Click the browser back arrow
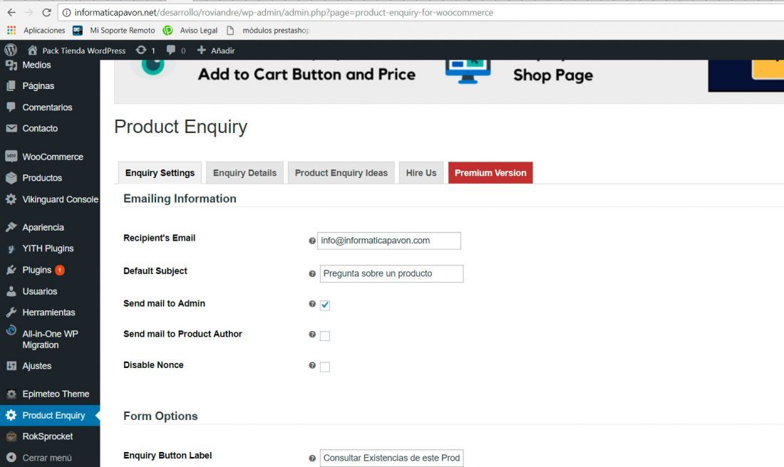 coord(11,13)
